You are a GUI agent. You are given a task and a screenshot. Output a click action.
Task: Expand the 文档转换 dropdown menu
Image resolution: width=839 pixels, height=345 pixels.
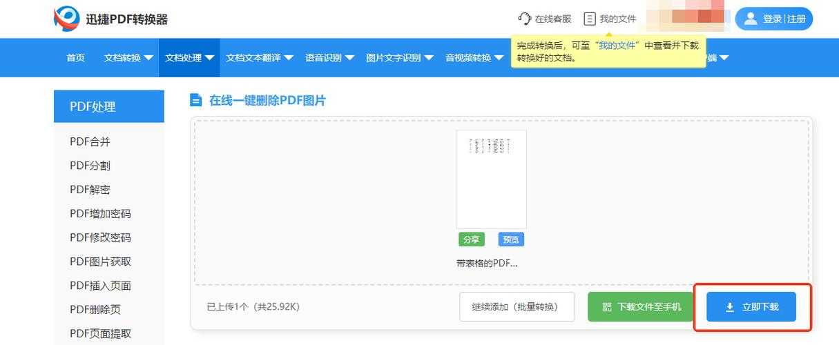click(x=128, y=58)
